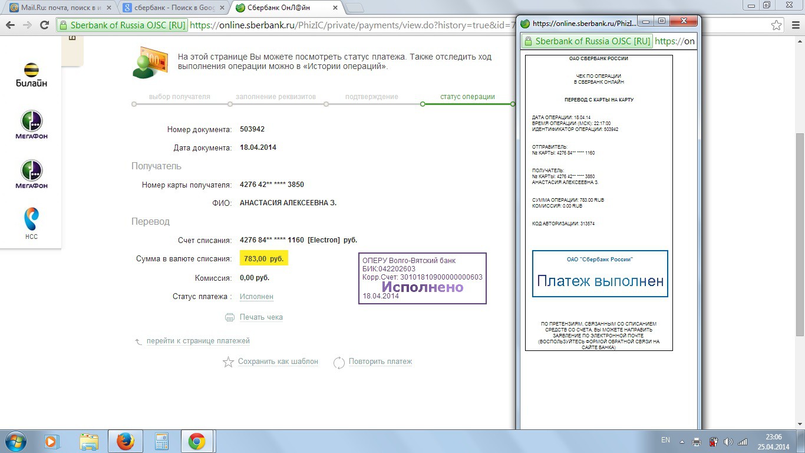Reload the Sberbank page

(x=44, y=25)
